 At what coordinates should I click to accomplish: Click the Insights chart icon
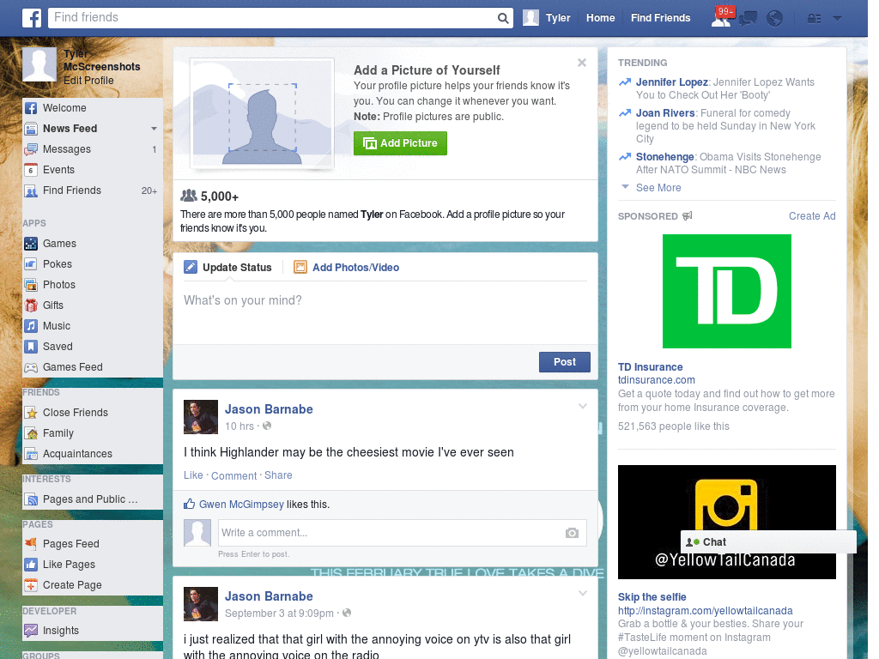tap(32, 631)
